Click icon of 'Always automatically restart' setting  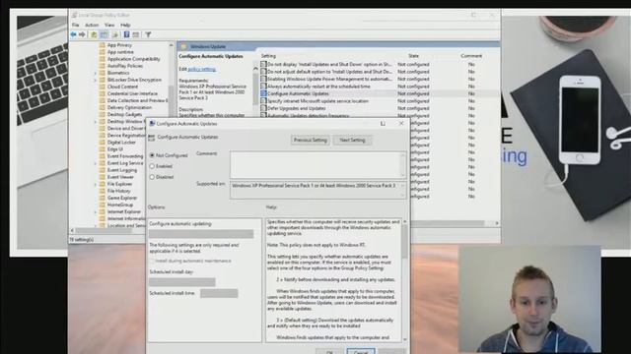[x=263, y=87]
